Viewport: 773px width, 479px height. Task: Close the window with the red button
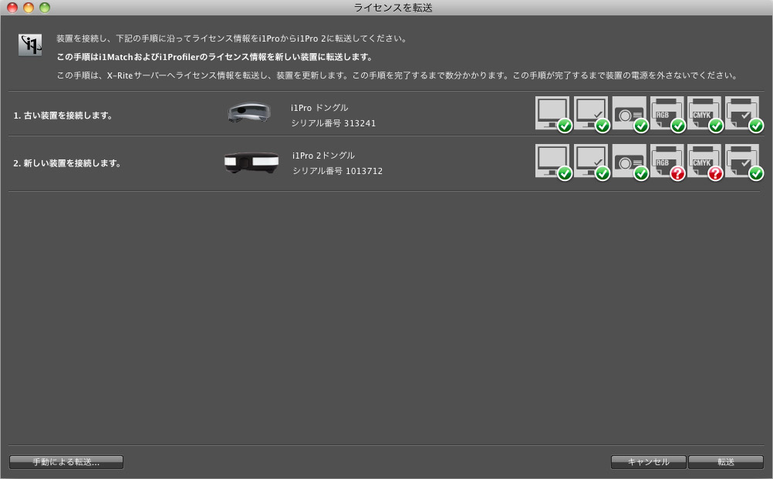pyautogui.click(x=12, y=8)
